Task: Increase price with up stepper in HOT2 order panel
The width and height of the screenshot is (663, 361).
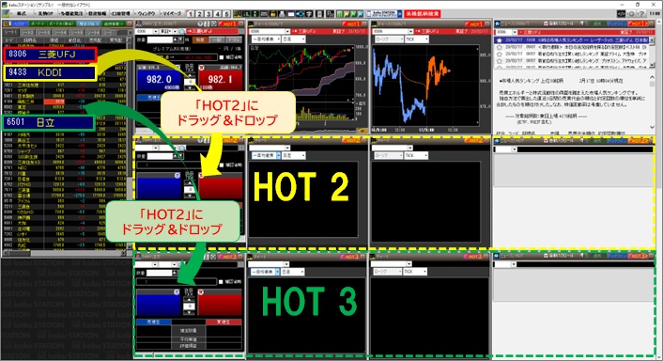Action: point(190,182)
